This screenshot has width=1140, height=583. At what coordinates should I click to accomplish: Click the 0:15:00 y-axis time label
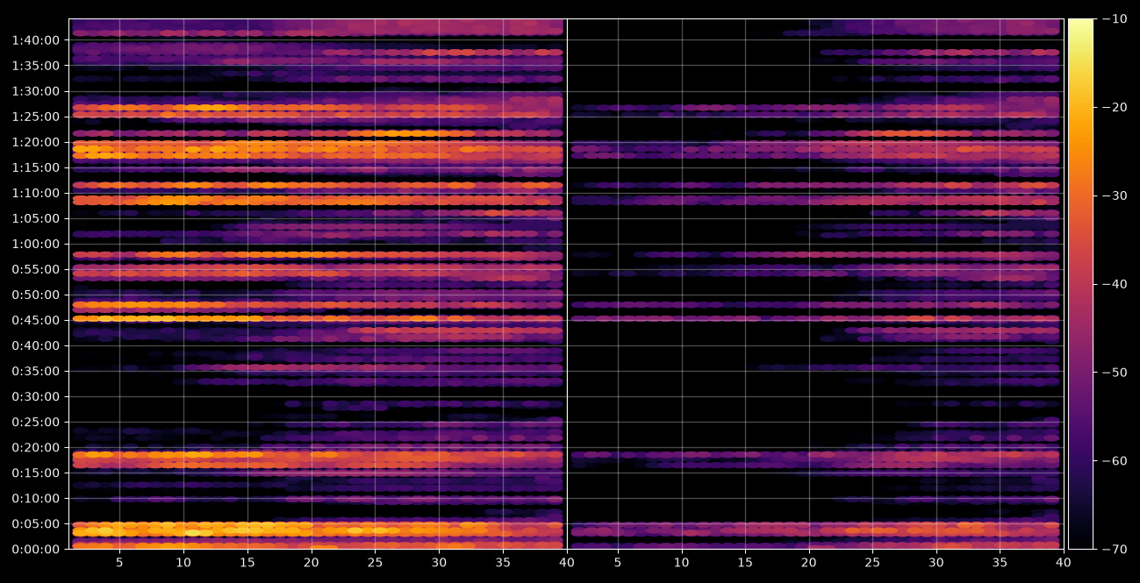point(36,473)
